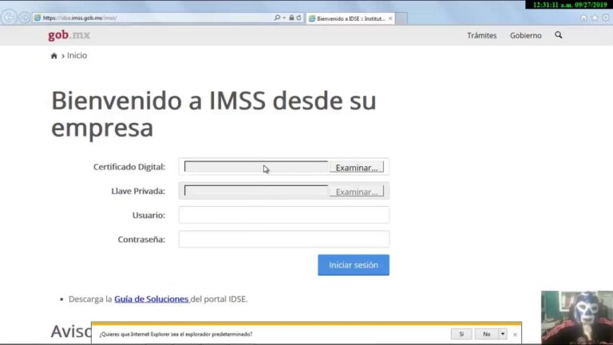613x345 pixels.
Task: Open the Trámites menu
Action: tap(481, 35)
